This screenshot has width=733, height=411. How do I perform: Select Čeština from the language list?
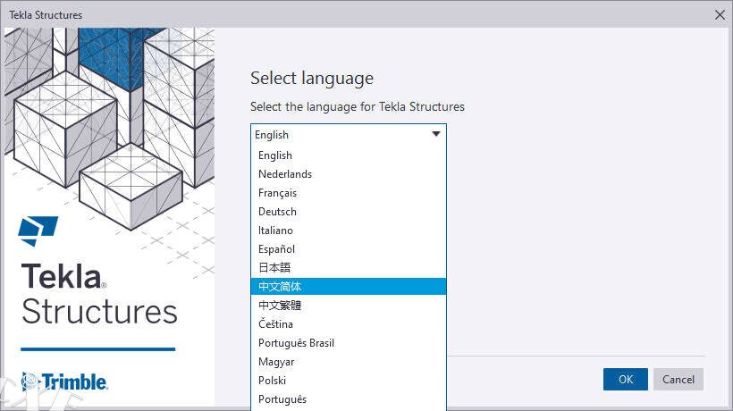click(x=275, y=324)
